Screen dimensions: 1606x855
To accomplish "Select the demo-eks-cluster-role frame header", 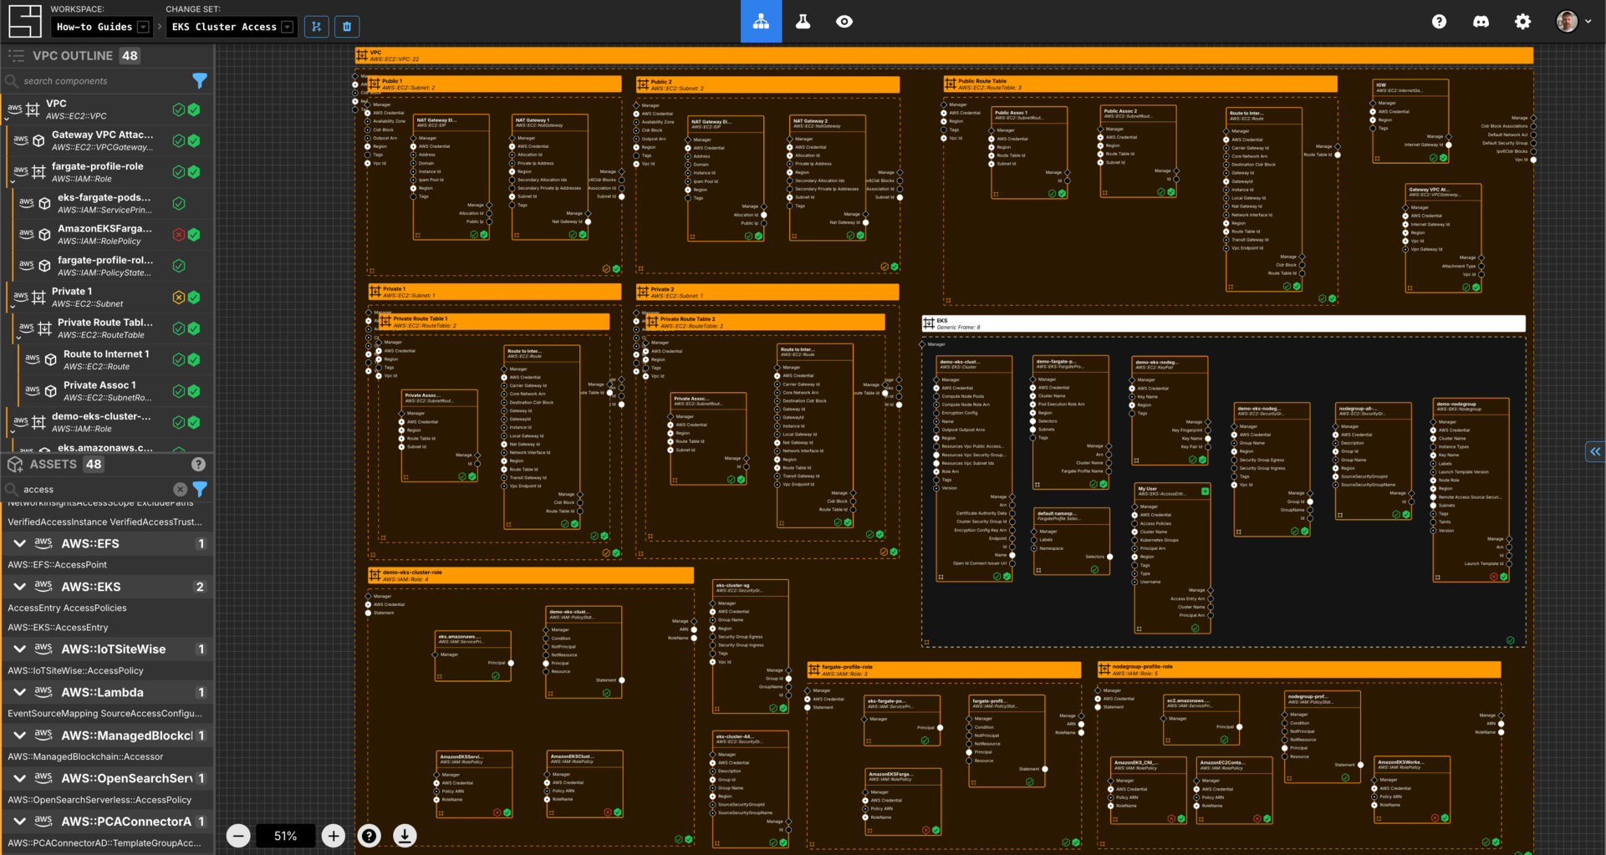I will (531, 576).
